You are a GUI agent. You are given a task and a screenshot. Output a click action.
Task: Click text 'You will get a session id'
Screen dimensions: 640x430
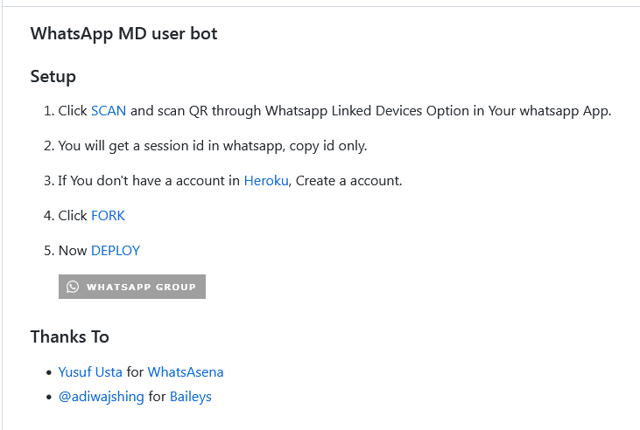(131, 146)
